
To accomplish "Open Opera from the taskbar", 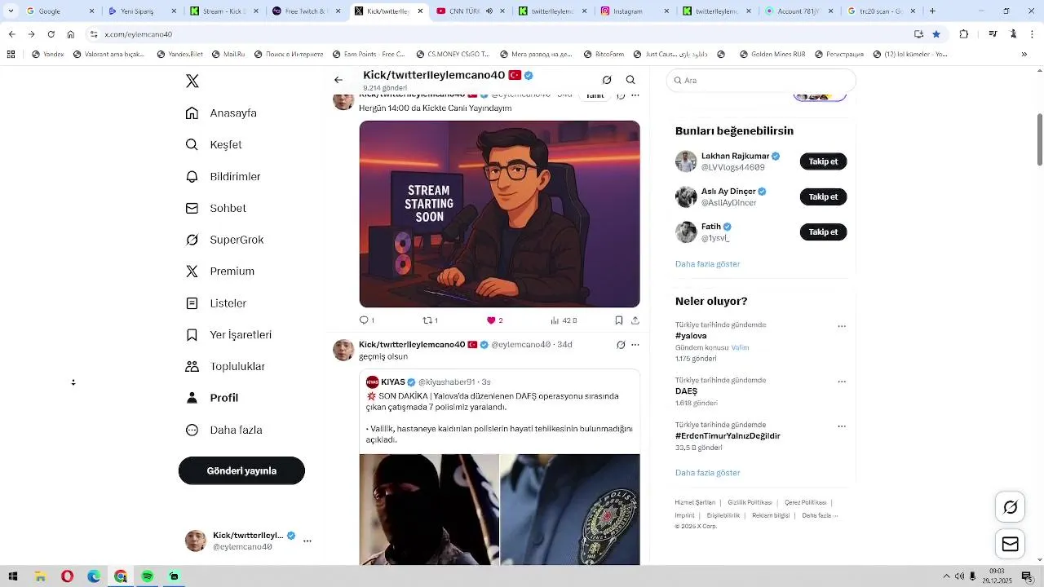I will click(x=67, y=576).
